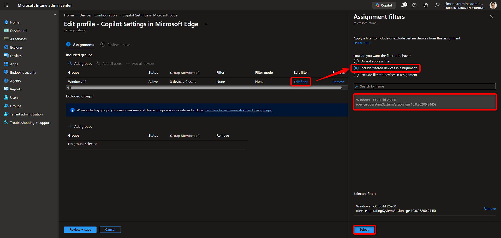The image size is (501, 238).
Task: Click the Home breadcrumb link
Action: [69, 15]
